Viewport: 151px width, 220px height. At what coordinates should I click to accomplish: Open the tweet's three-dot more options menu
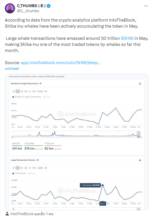pos(146,6)
